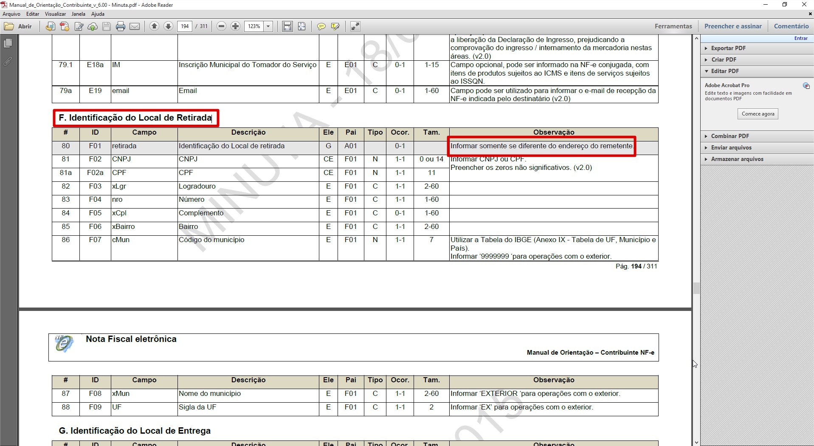Click the page number input field
Screen dimensions: 814x446
[x=185, y=26]
